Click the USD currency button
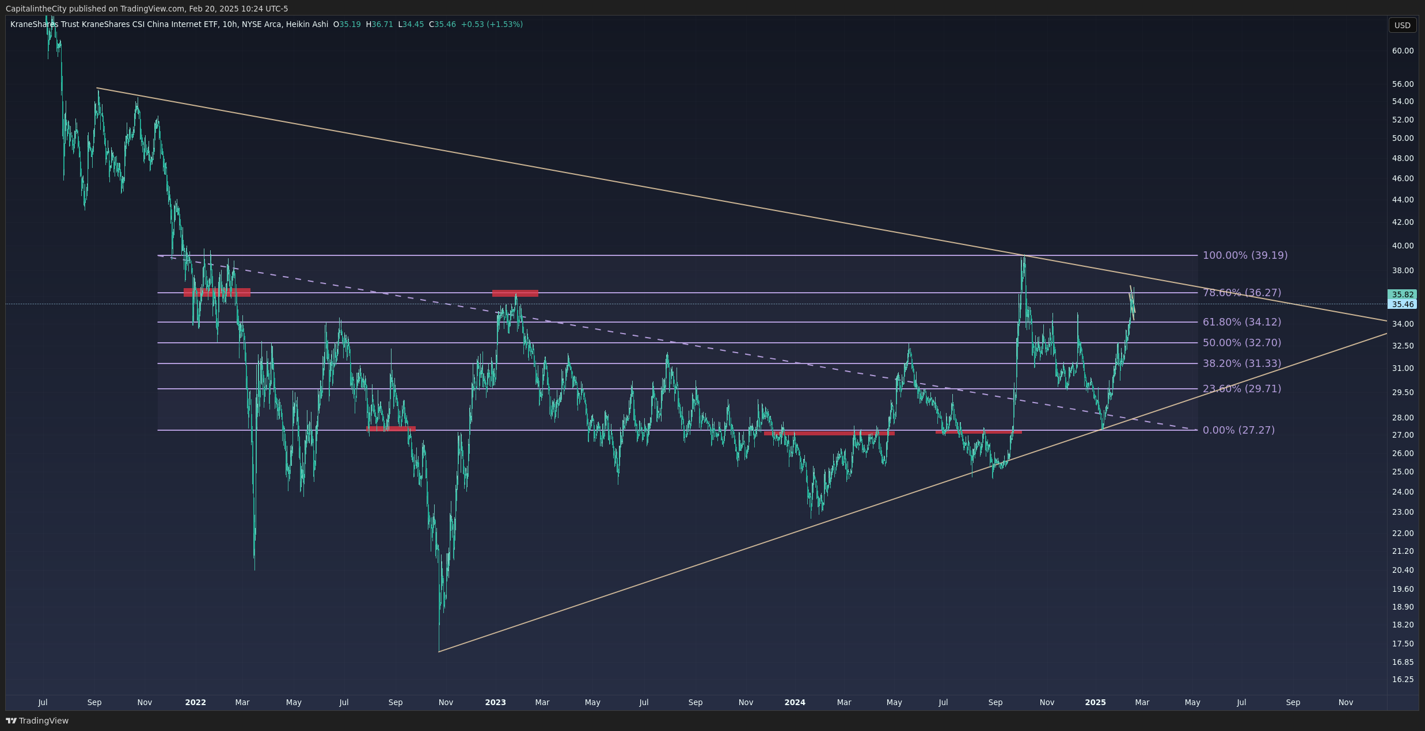This screenshot has width=1425, height=731. point(1403,25)
